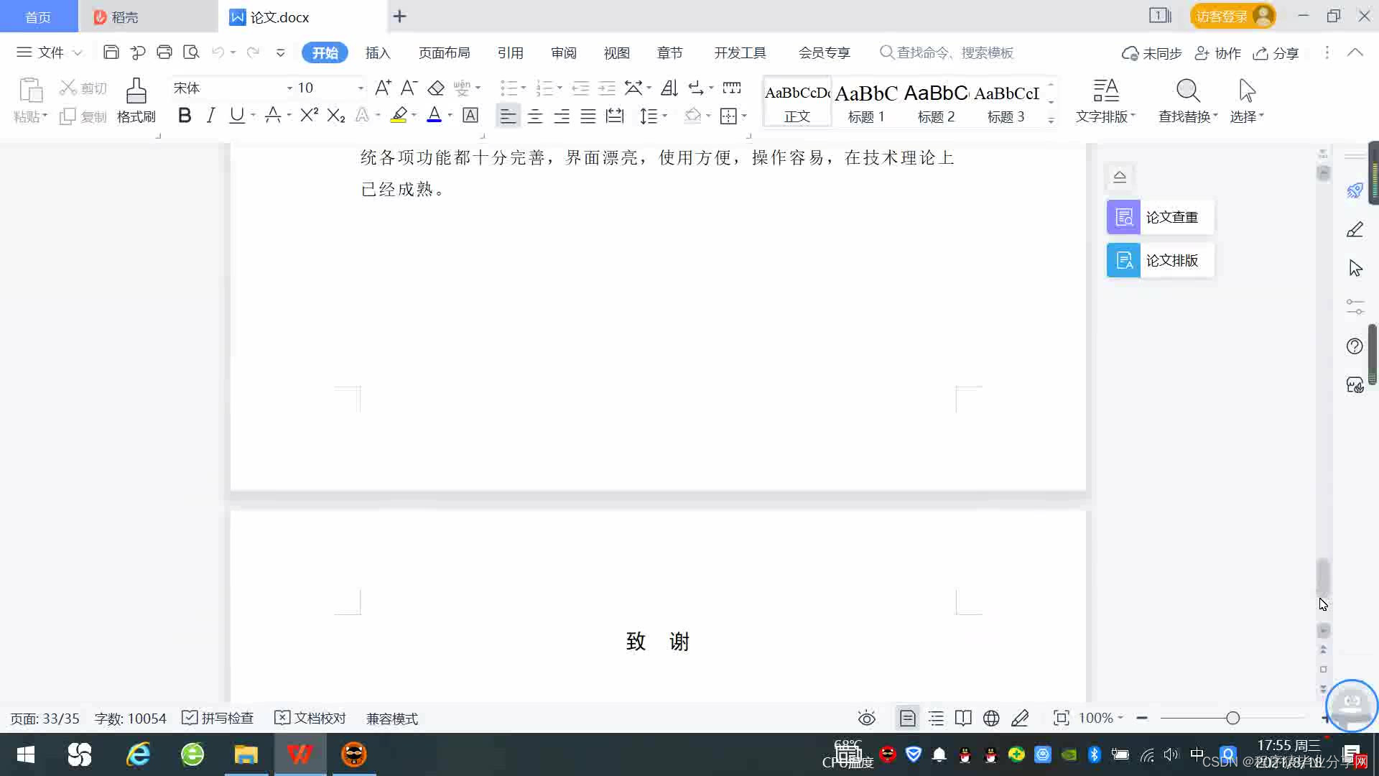Open the font name dropdown
The width and height of the screenshot is (1379, 776).
tap(289, 88)
